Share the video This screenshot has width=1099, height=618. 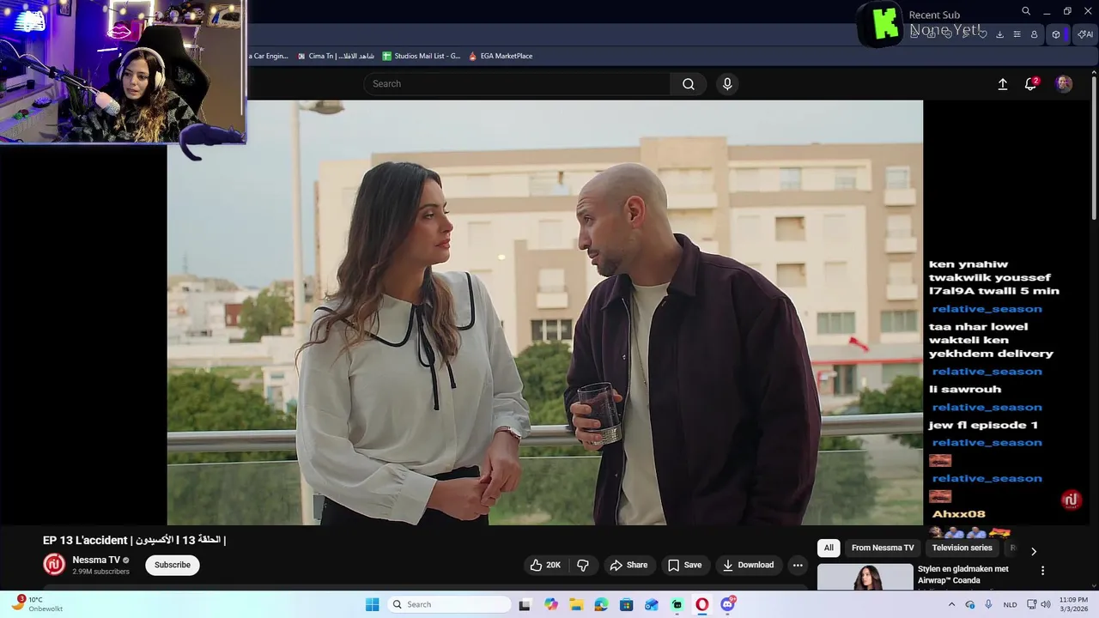coord(628,565)
